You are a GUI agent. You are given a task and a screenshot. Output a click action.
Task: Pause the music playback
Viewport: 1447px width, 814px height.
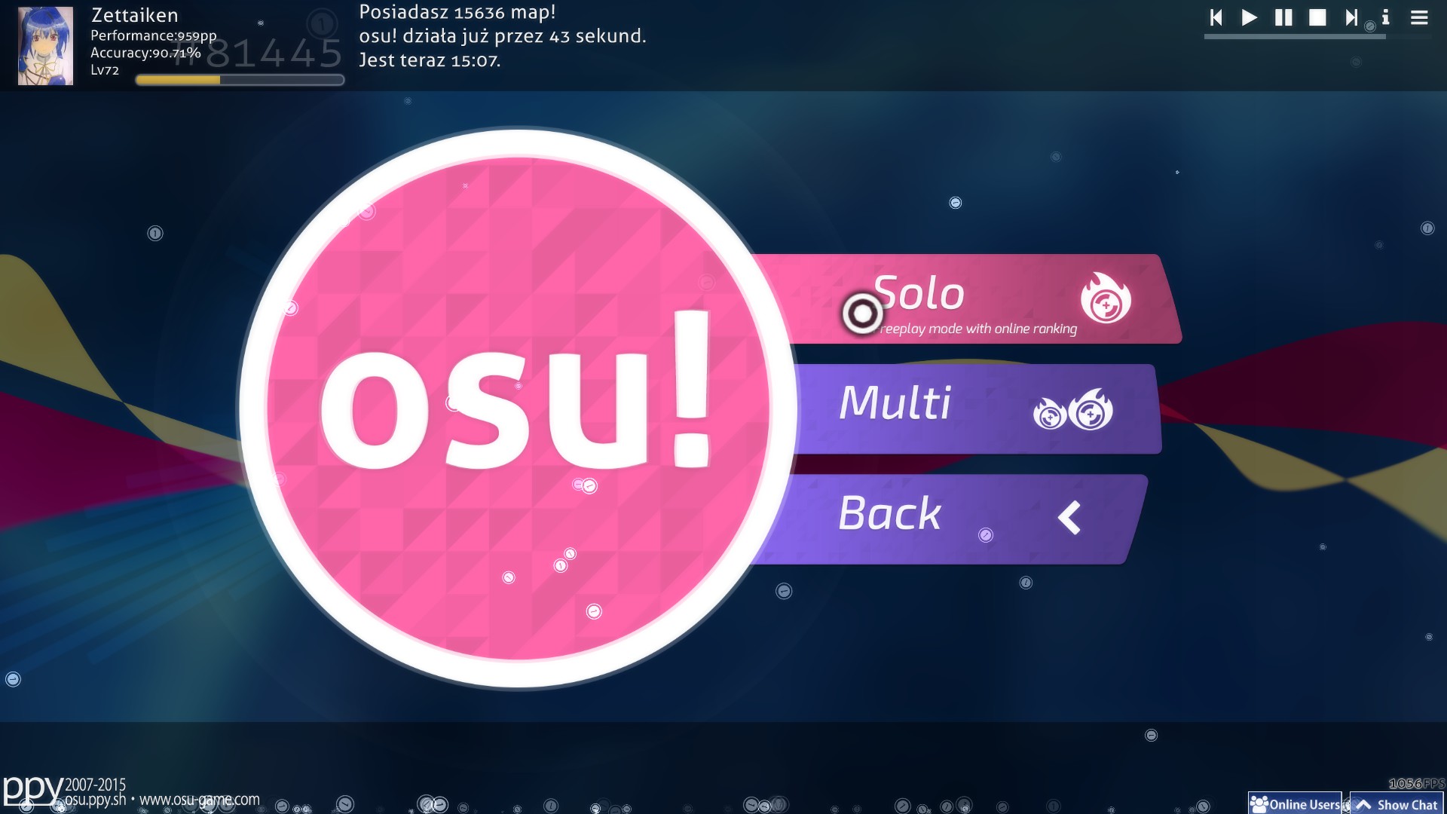click(x=1283, y=17)
